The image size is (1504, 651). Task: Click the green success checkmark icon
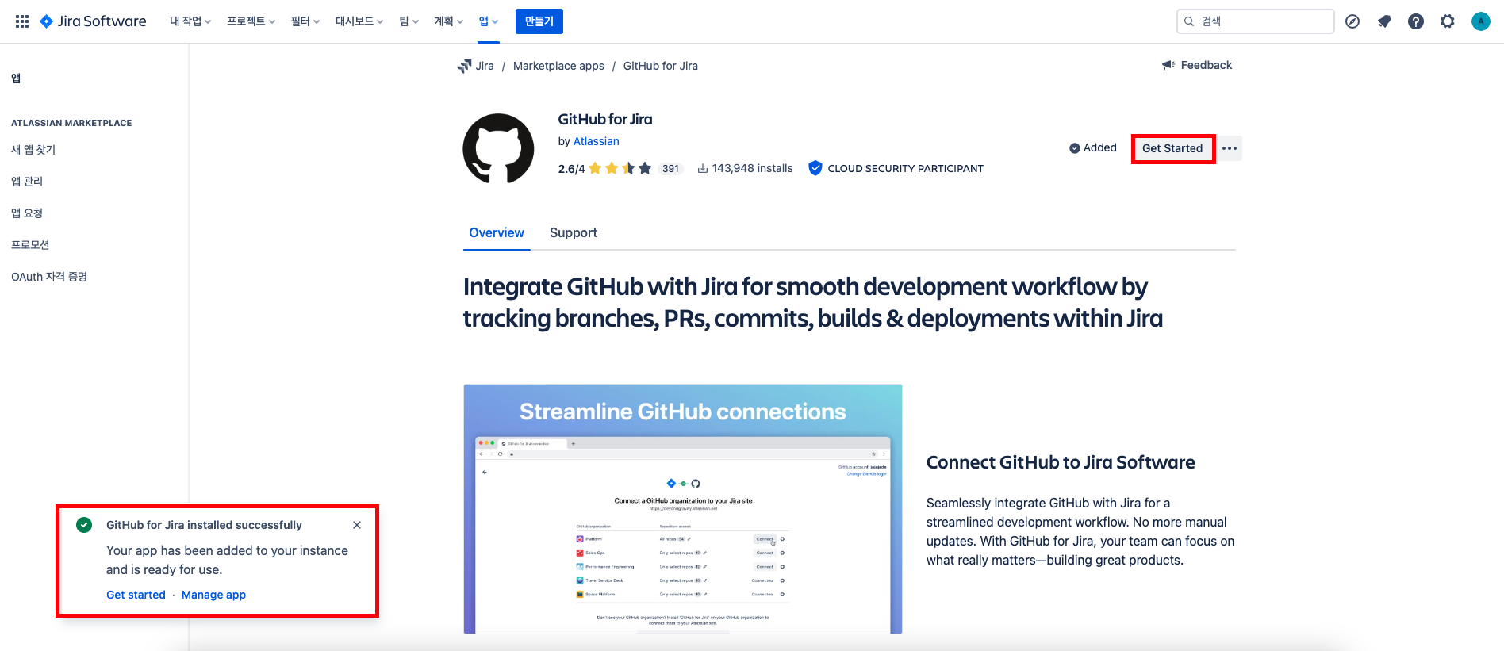pos(84,525)
